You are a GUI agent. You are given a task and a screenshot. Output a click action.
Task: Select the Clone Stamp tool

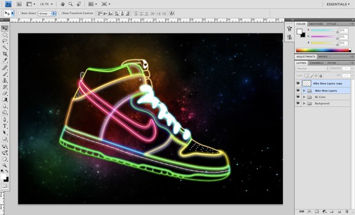point(5,80)
